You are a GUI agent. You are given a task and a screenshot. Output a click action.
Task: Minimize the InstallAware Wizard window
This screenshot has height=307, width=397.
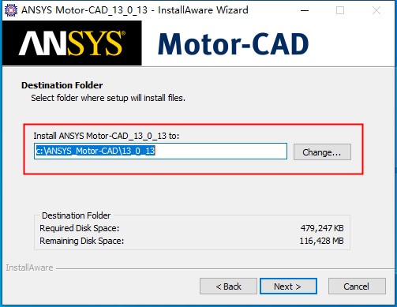(x=305, y=10)
